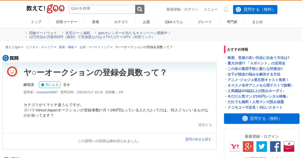
Task: Sign in with the Twitter icon
Action: [262, 146]
